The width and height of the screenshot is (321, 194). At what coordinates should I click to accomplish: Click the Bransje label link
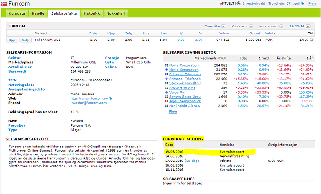click(x=112, y=58)
